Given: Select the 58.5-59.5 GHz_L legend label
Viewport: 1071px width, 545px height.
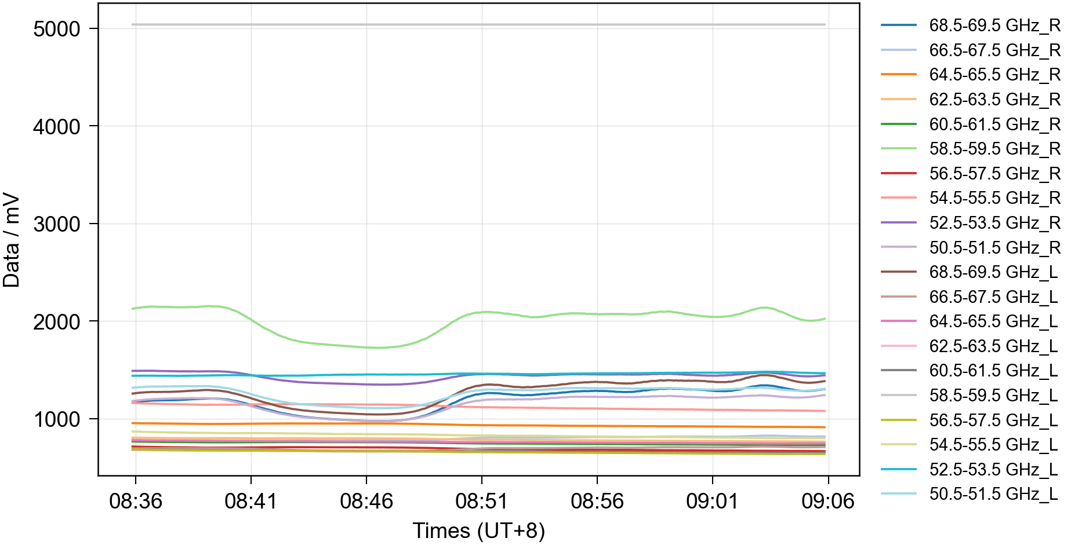Looking at the screenshot, I should (x=993, y=396).
